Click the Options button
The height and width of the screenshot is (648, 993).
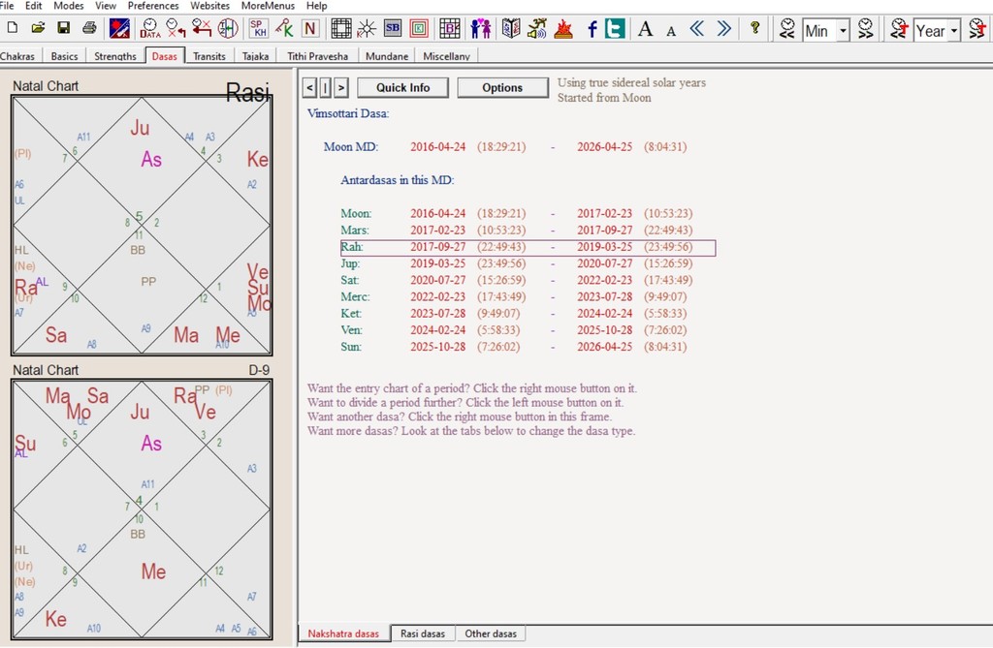point(502,87)
